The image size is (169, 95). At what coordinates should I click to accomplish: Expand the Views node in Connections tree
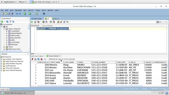(x=4, y=47)
